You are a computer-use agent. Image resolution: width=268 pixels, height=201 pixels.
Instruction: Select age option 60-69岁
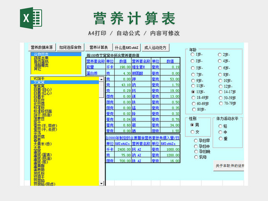pyautogui.click(x=193, y=103)
